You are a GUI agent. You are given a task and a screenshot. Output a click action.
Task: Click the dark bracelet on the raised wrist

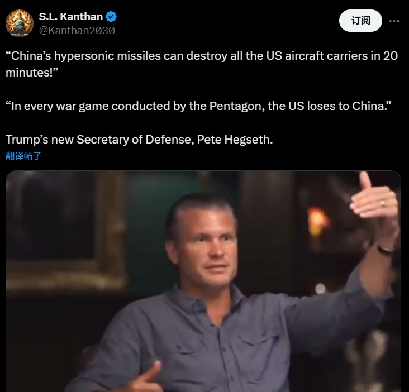[x=386, y=250]
